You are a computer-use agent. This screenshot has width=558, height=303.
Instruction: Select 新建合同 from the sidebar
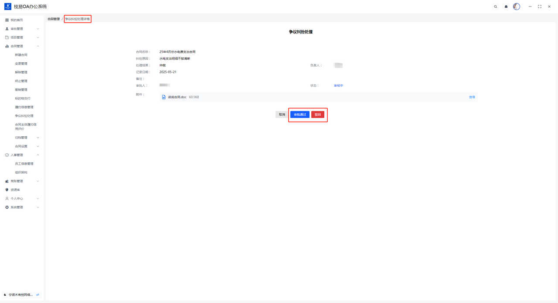click(x=21, y=55)
